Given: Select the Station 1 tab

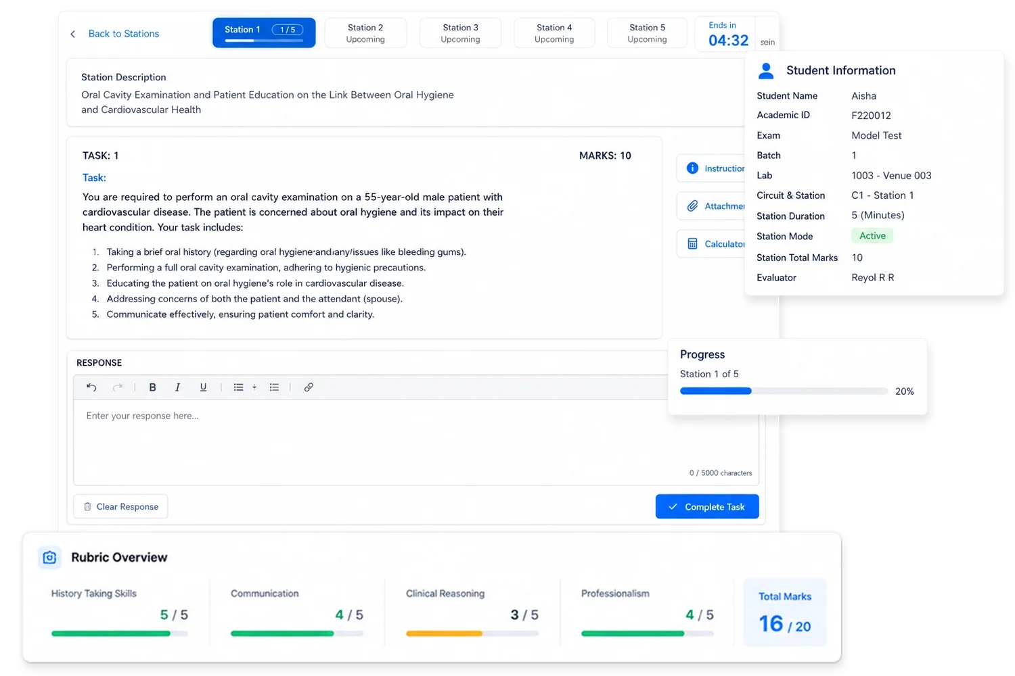Looking at the screenshot, I should click(x=264, y=32).
